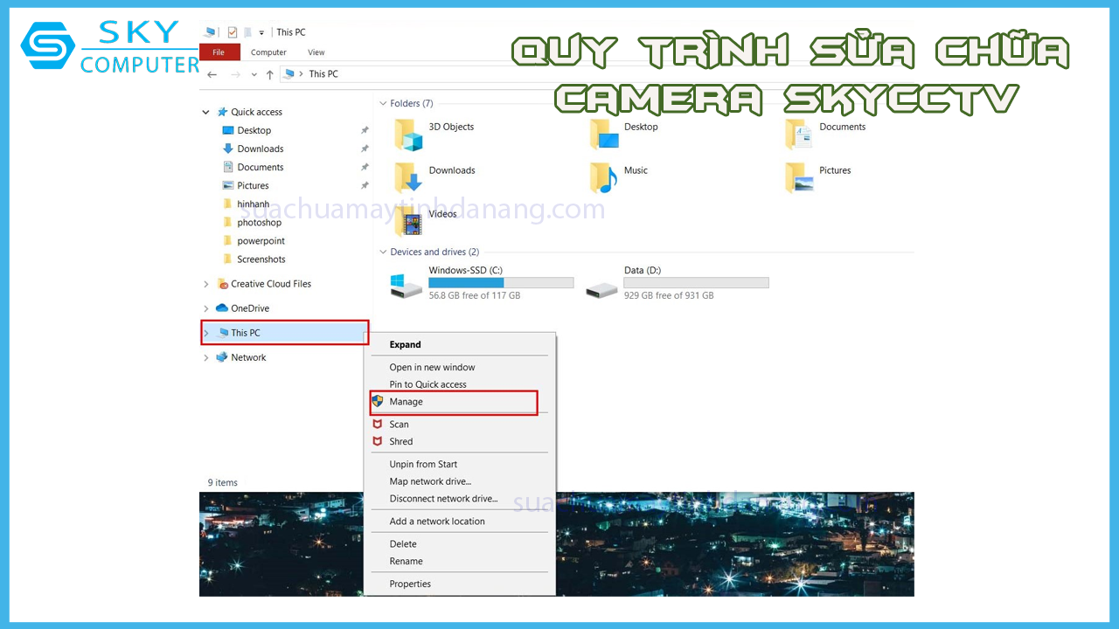Collapse the Quick access tree node
The width and height of the screenshot is (1119, 629).
pos(206,113)
